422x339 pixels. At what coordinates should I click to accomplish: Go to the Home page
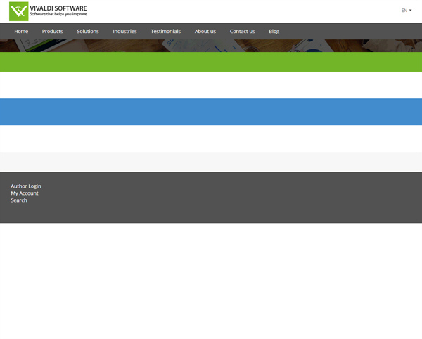21,32
